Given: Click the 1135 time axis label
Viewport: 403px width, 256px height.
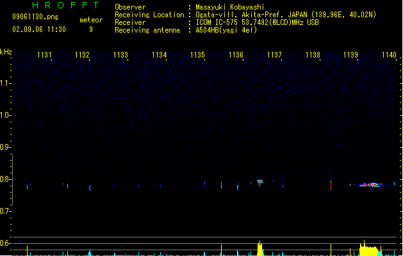Looking at the screenshot, I should [197, 55].
